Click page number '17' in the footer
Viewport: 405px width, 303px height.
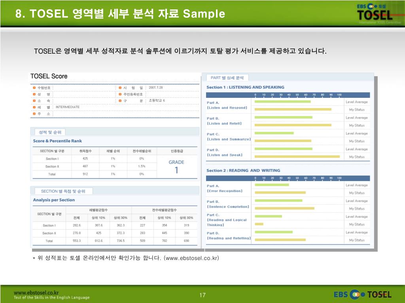coord(202,295)
